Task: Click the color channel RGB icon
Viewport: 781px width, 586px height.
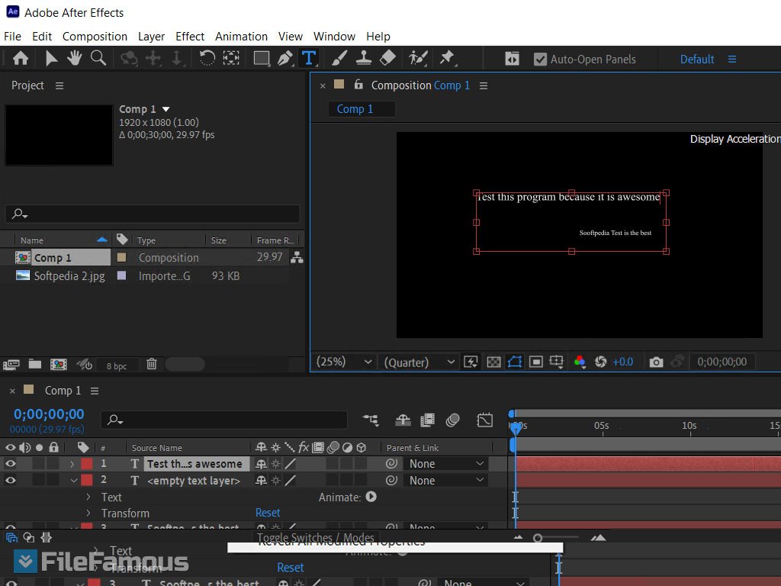Action: [x=580, y=362]
